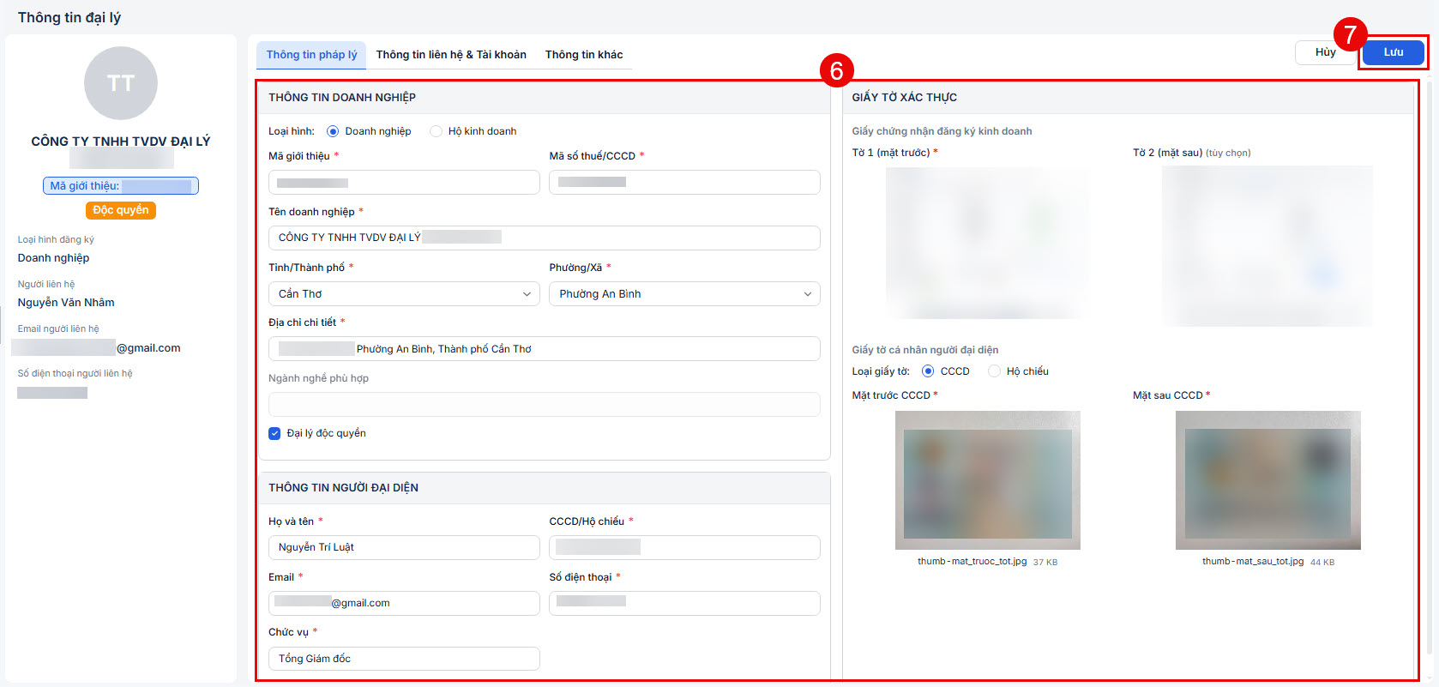1439x687 pixels.
Task: Open the Phường/Xã dropdown chevron
Action: pyautogui.click(x=807, y=294)
